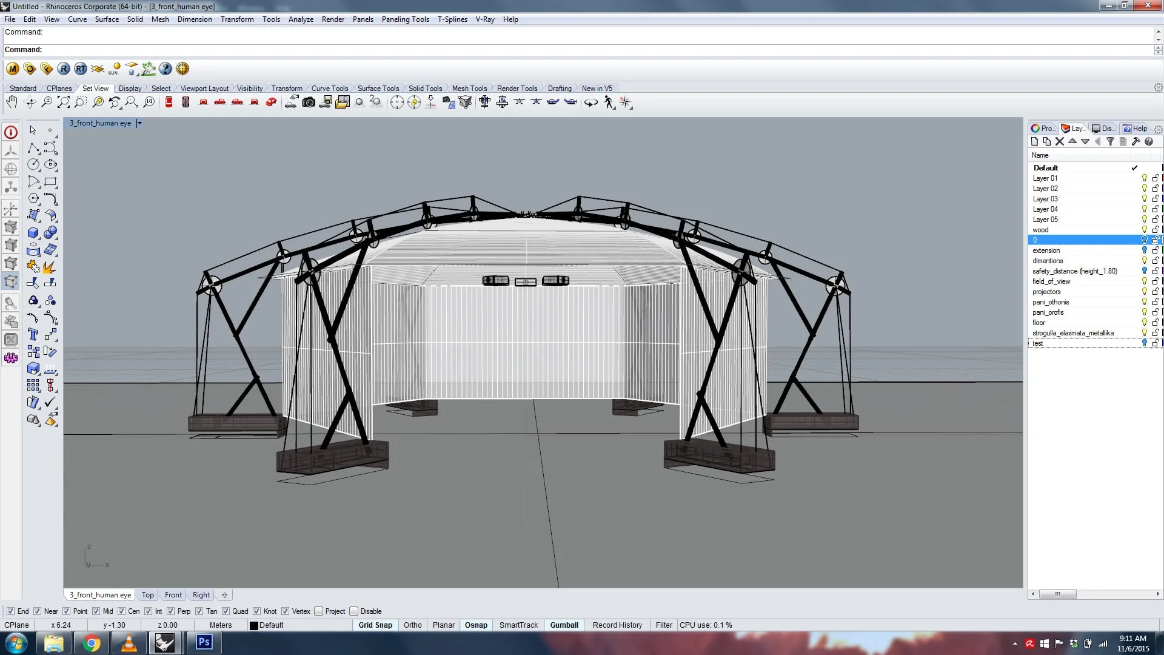The image size is (1164, 655).
Task: Toggle Record History in the status bar
Action: [x=617, y=625]
